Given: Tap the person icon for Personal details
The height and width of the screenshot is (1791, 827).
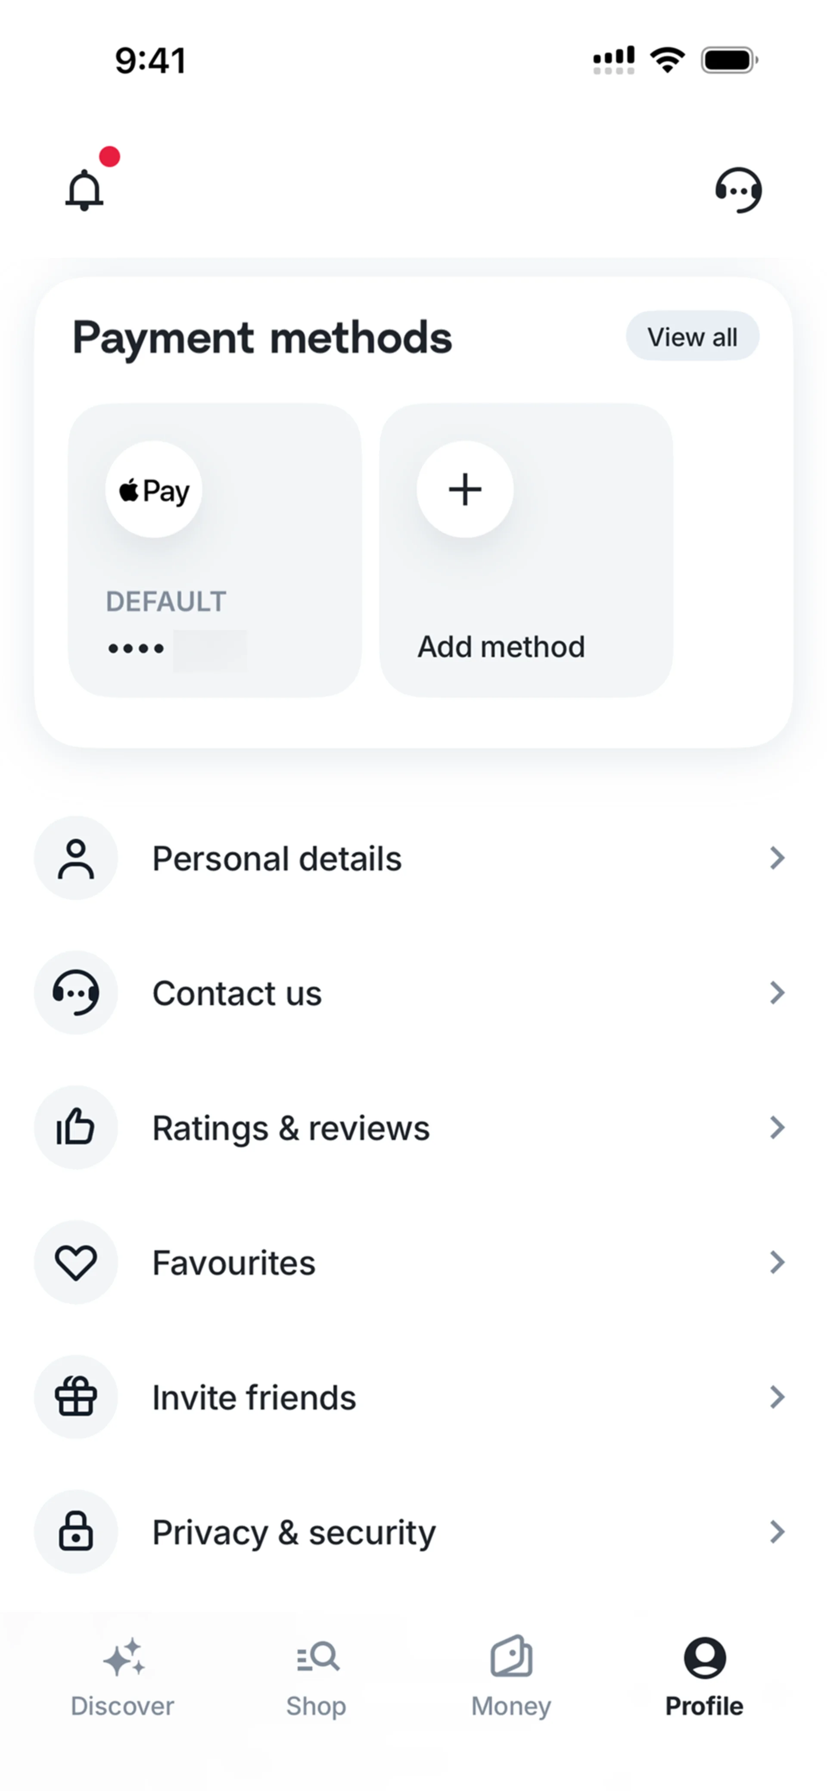Looking at the screenshot, I should [76, 859].
